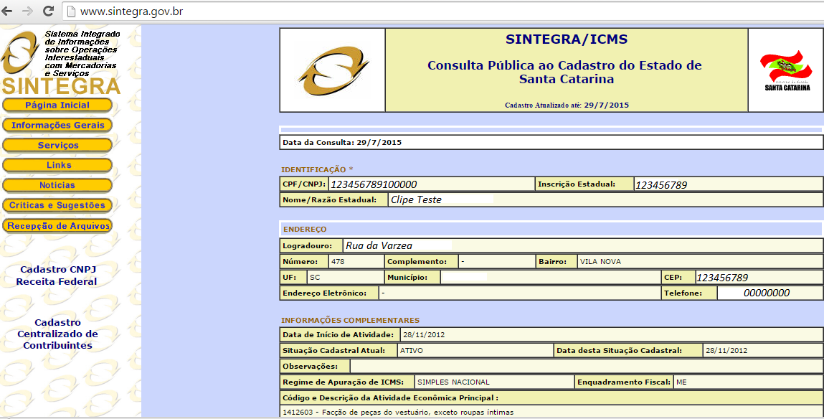
Task: Click the name value Clipe Teste
Action: (x=416, y=199)
